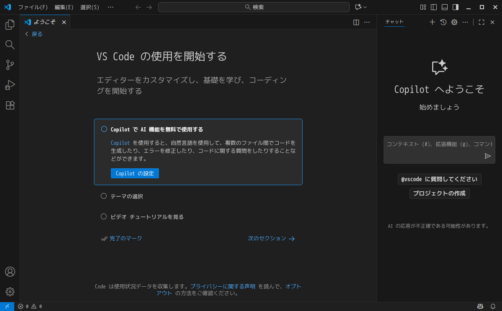Open Run and Debug view
The image size is (502, 311).
[10, 85]
